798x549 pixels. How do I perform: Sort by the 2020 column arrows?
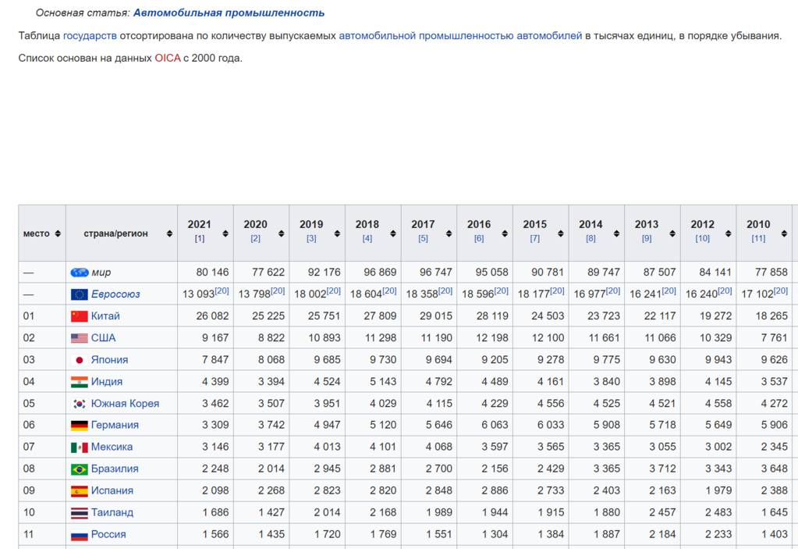coord(281,234)
